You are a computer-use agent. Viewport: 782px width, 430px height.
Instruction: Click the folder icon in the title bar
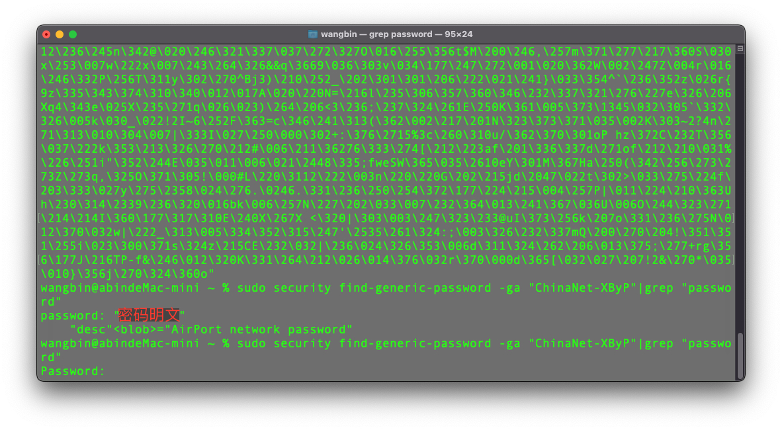pyautogui.click(x=313, y=34)
